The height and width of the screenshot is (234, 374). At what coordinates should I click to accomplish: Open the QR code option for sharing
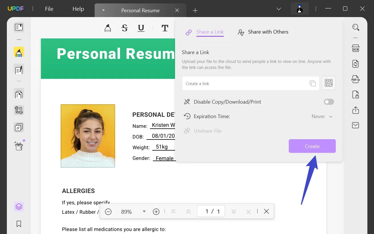pos(329,83)
